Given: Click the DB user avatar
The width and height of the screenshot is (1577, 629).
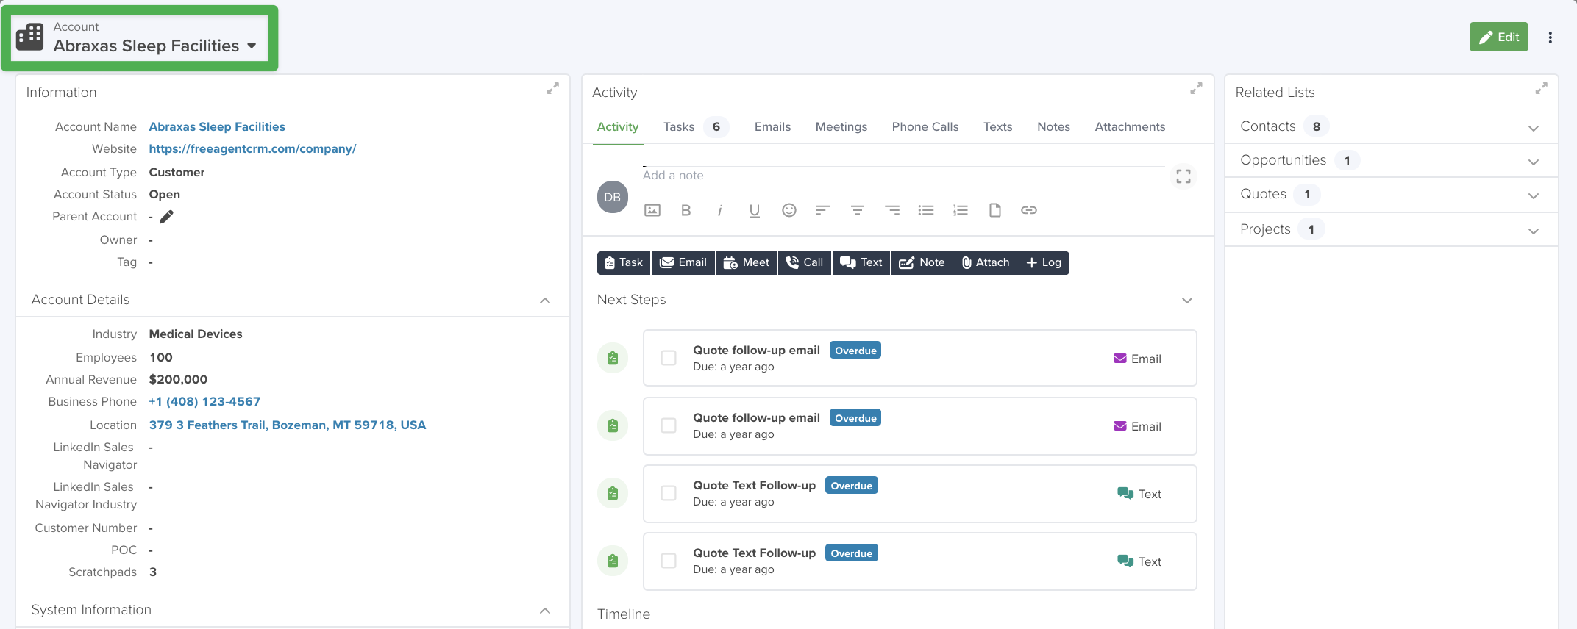Looking at the screenshot, I should [x=613, y=197].
